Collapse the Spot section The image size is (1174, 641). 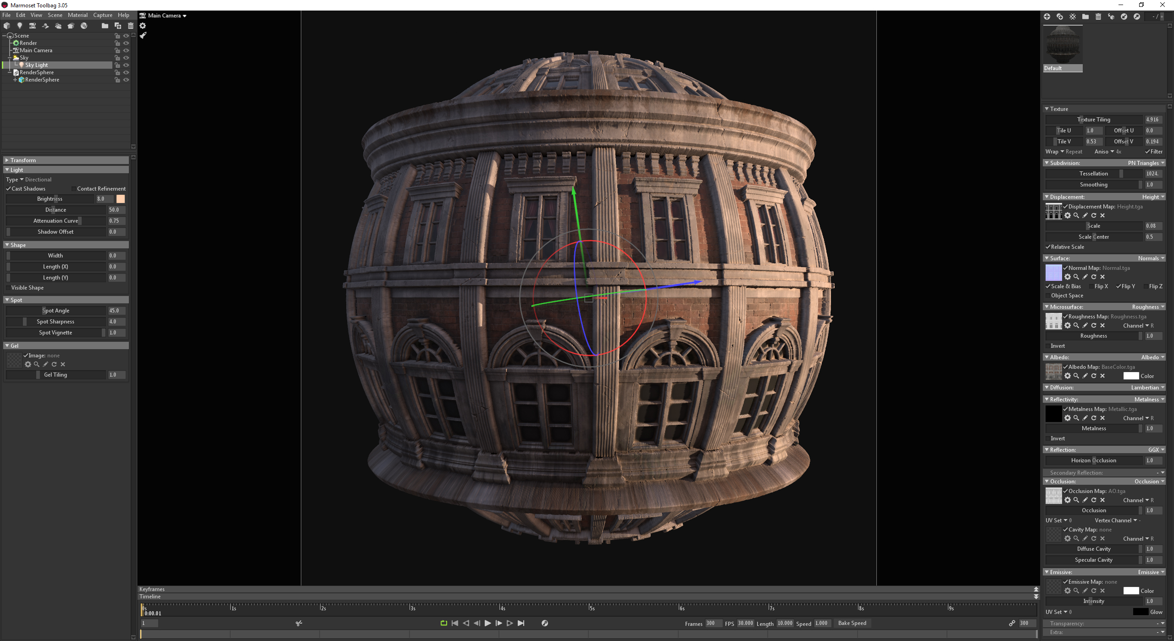point(66,300)
